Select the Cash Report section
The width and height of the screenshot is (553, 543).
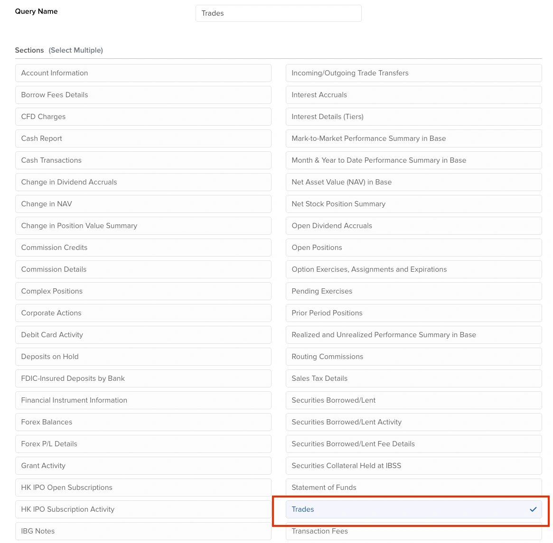click(x=143, y=138)
